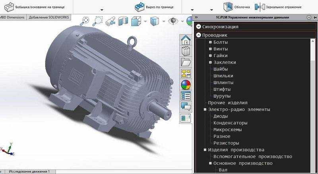318x174 pixels.
Task: Expand the Гайки tree node
Action: pyautogui.click(x=210, y=56)
